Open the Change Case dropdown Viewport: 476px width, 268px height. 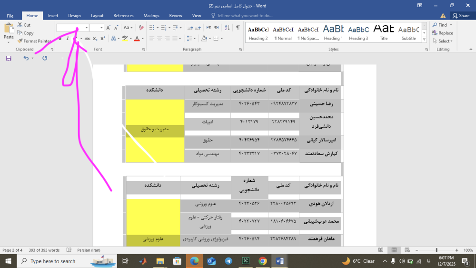tap(128, 28)
